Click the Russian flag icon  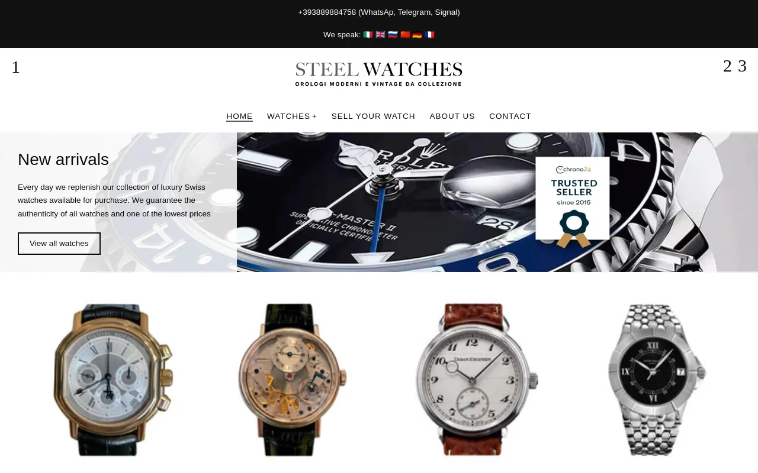393,35
